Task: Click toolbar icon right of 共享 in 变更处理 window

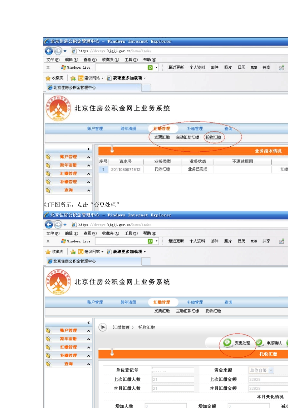Action: point(282,241)
